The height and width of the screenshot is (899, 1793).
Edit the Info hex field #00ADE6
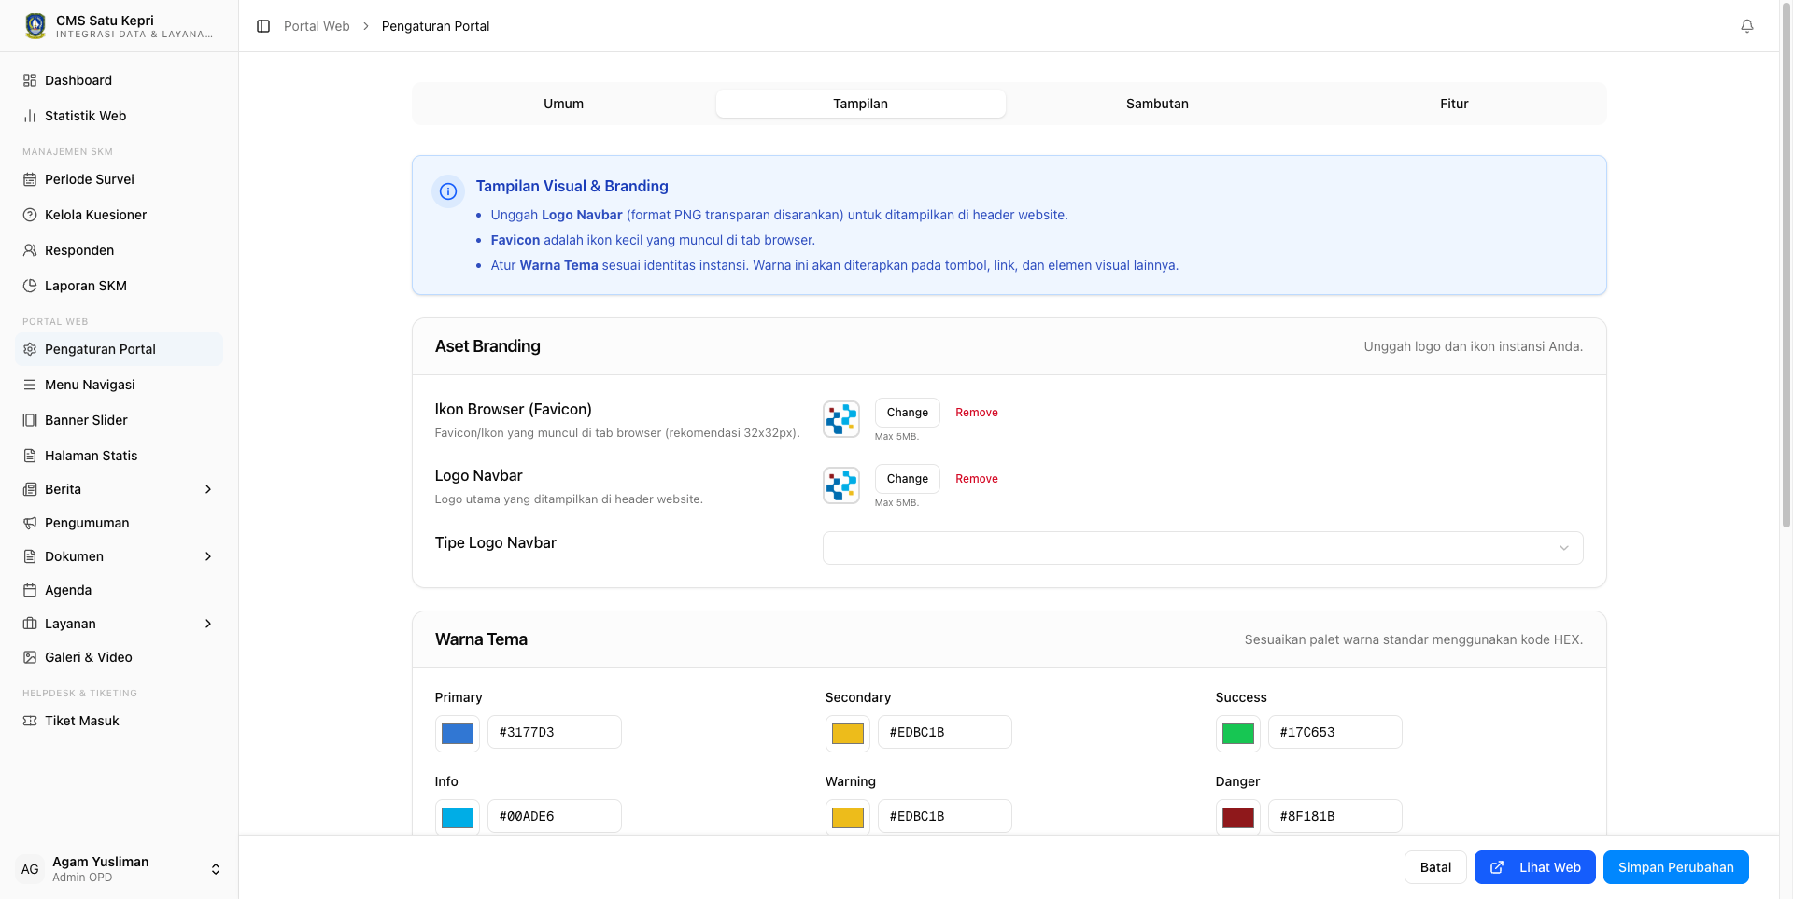tap(555, 816)
